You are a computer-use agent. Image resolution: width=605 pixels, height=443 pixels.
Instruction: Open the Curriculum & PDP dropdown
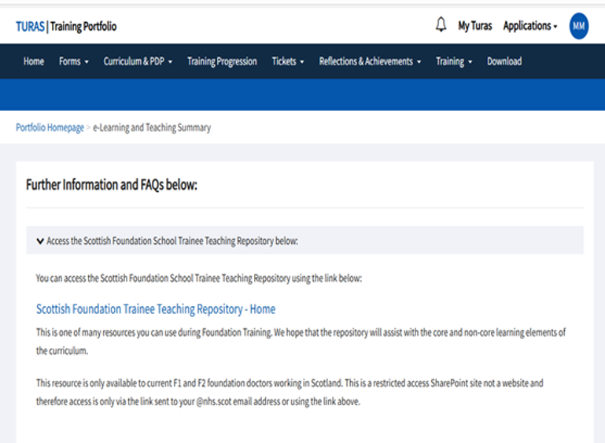[138, 61]
